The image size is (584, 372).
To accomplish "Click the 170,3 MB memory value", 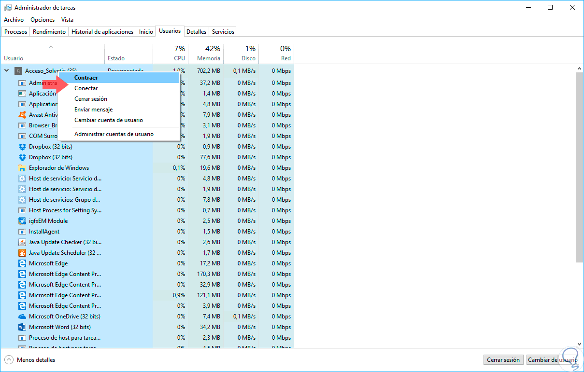I will [209, 274].
